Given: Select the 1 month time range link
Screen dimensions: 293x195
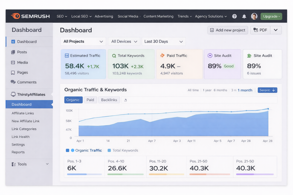Looking at the screenshot, I should coord(245,90).
